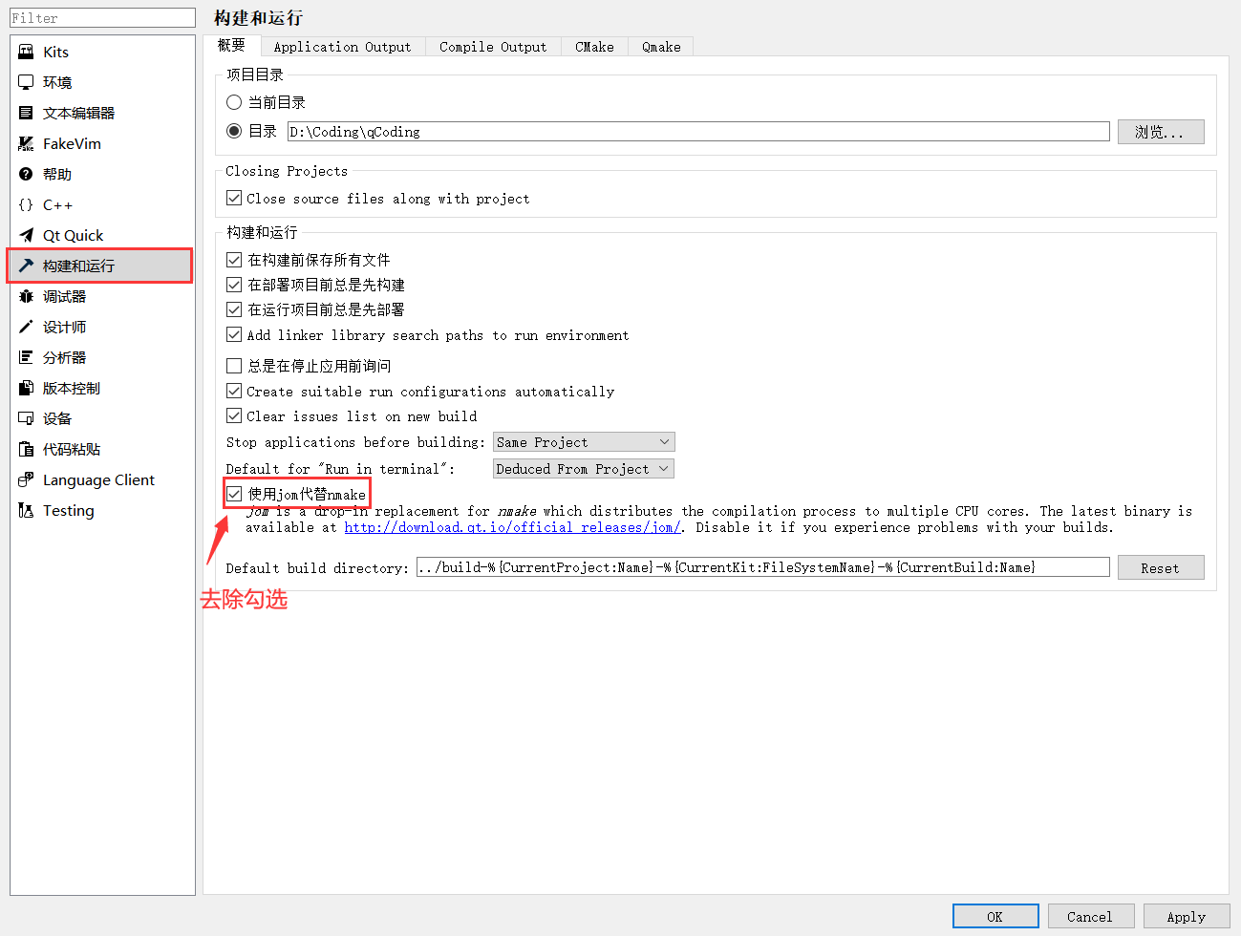
Task: Click the Testing icon
Action: tap(26, 510)
